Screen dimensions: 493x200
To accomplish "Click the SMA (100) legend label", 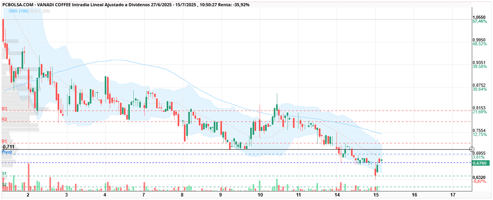I will coord(18,11).
